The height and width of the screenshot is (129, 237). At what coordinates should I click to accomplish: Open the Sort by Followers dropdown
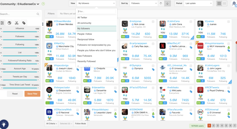(144, 3)
